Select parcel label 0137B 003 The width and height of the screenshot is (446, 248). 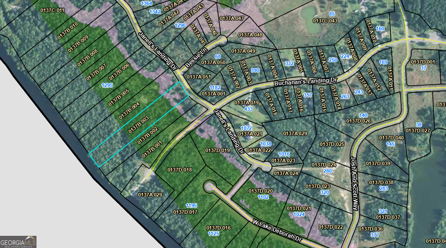pos(139,124)
